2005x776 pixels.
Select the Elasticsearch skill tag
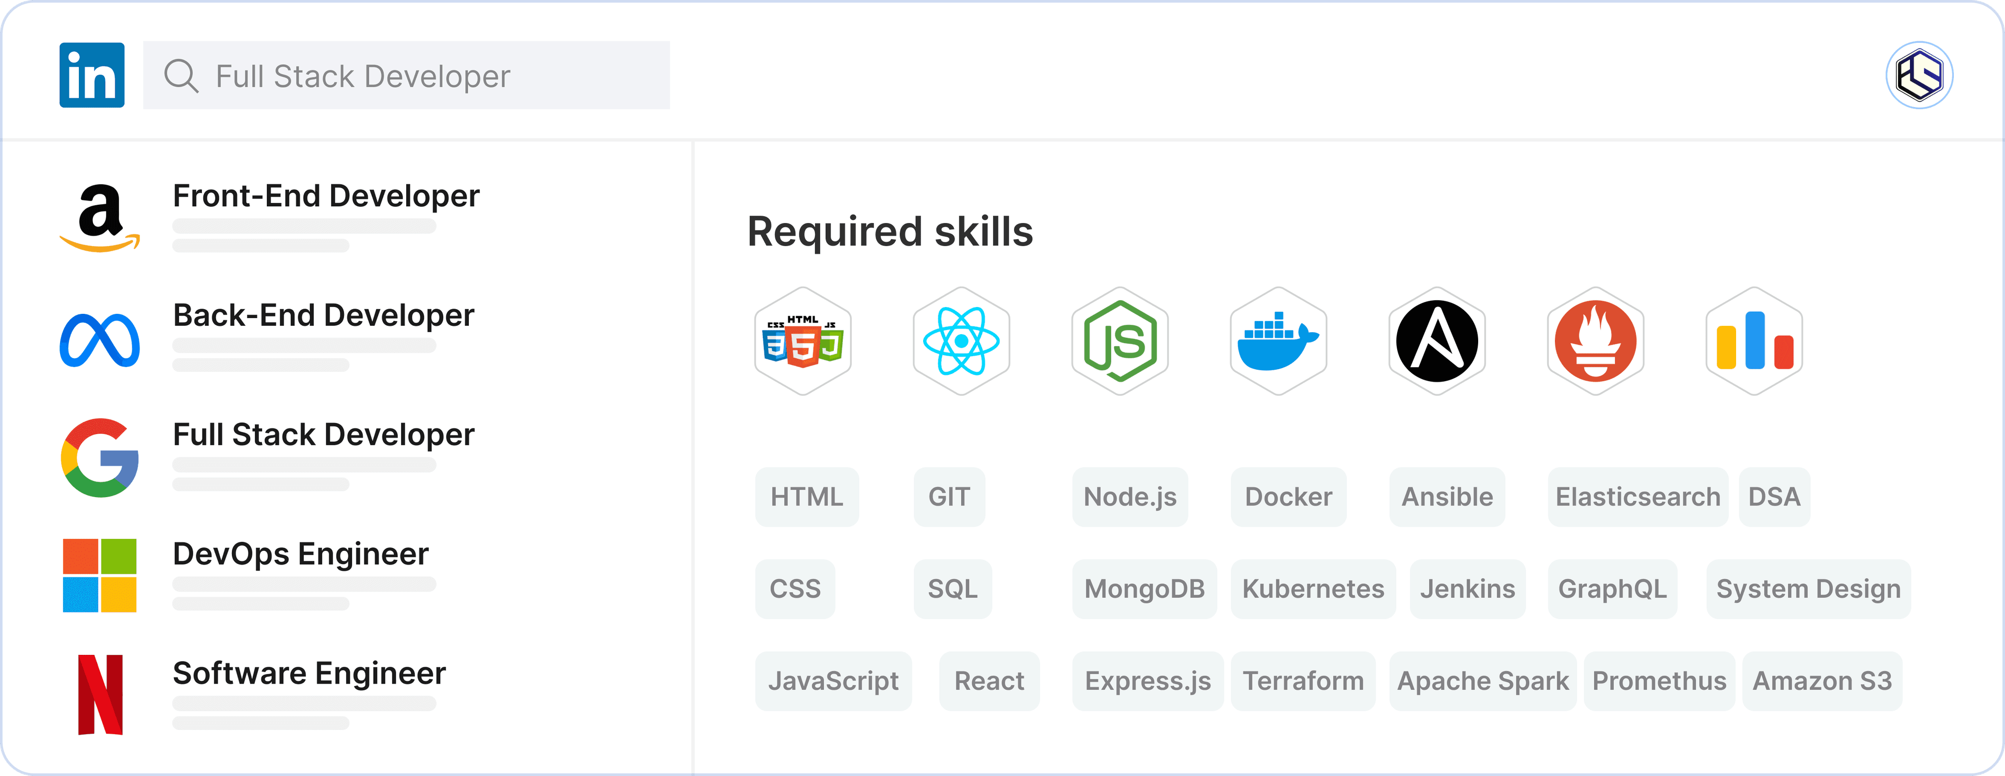1637,497
